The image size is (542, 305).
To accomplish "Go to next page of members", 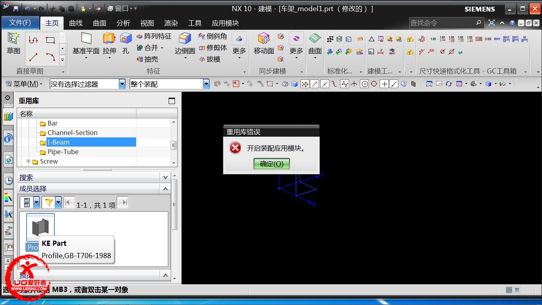I will click(123, 203).
